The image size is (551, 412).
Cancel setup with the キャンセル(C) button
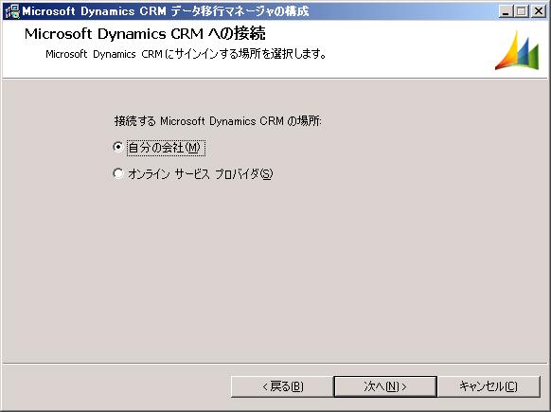pyautogui.click(x=489, y=386)
